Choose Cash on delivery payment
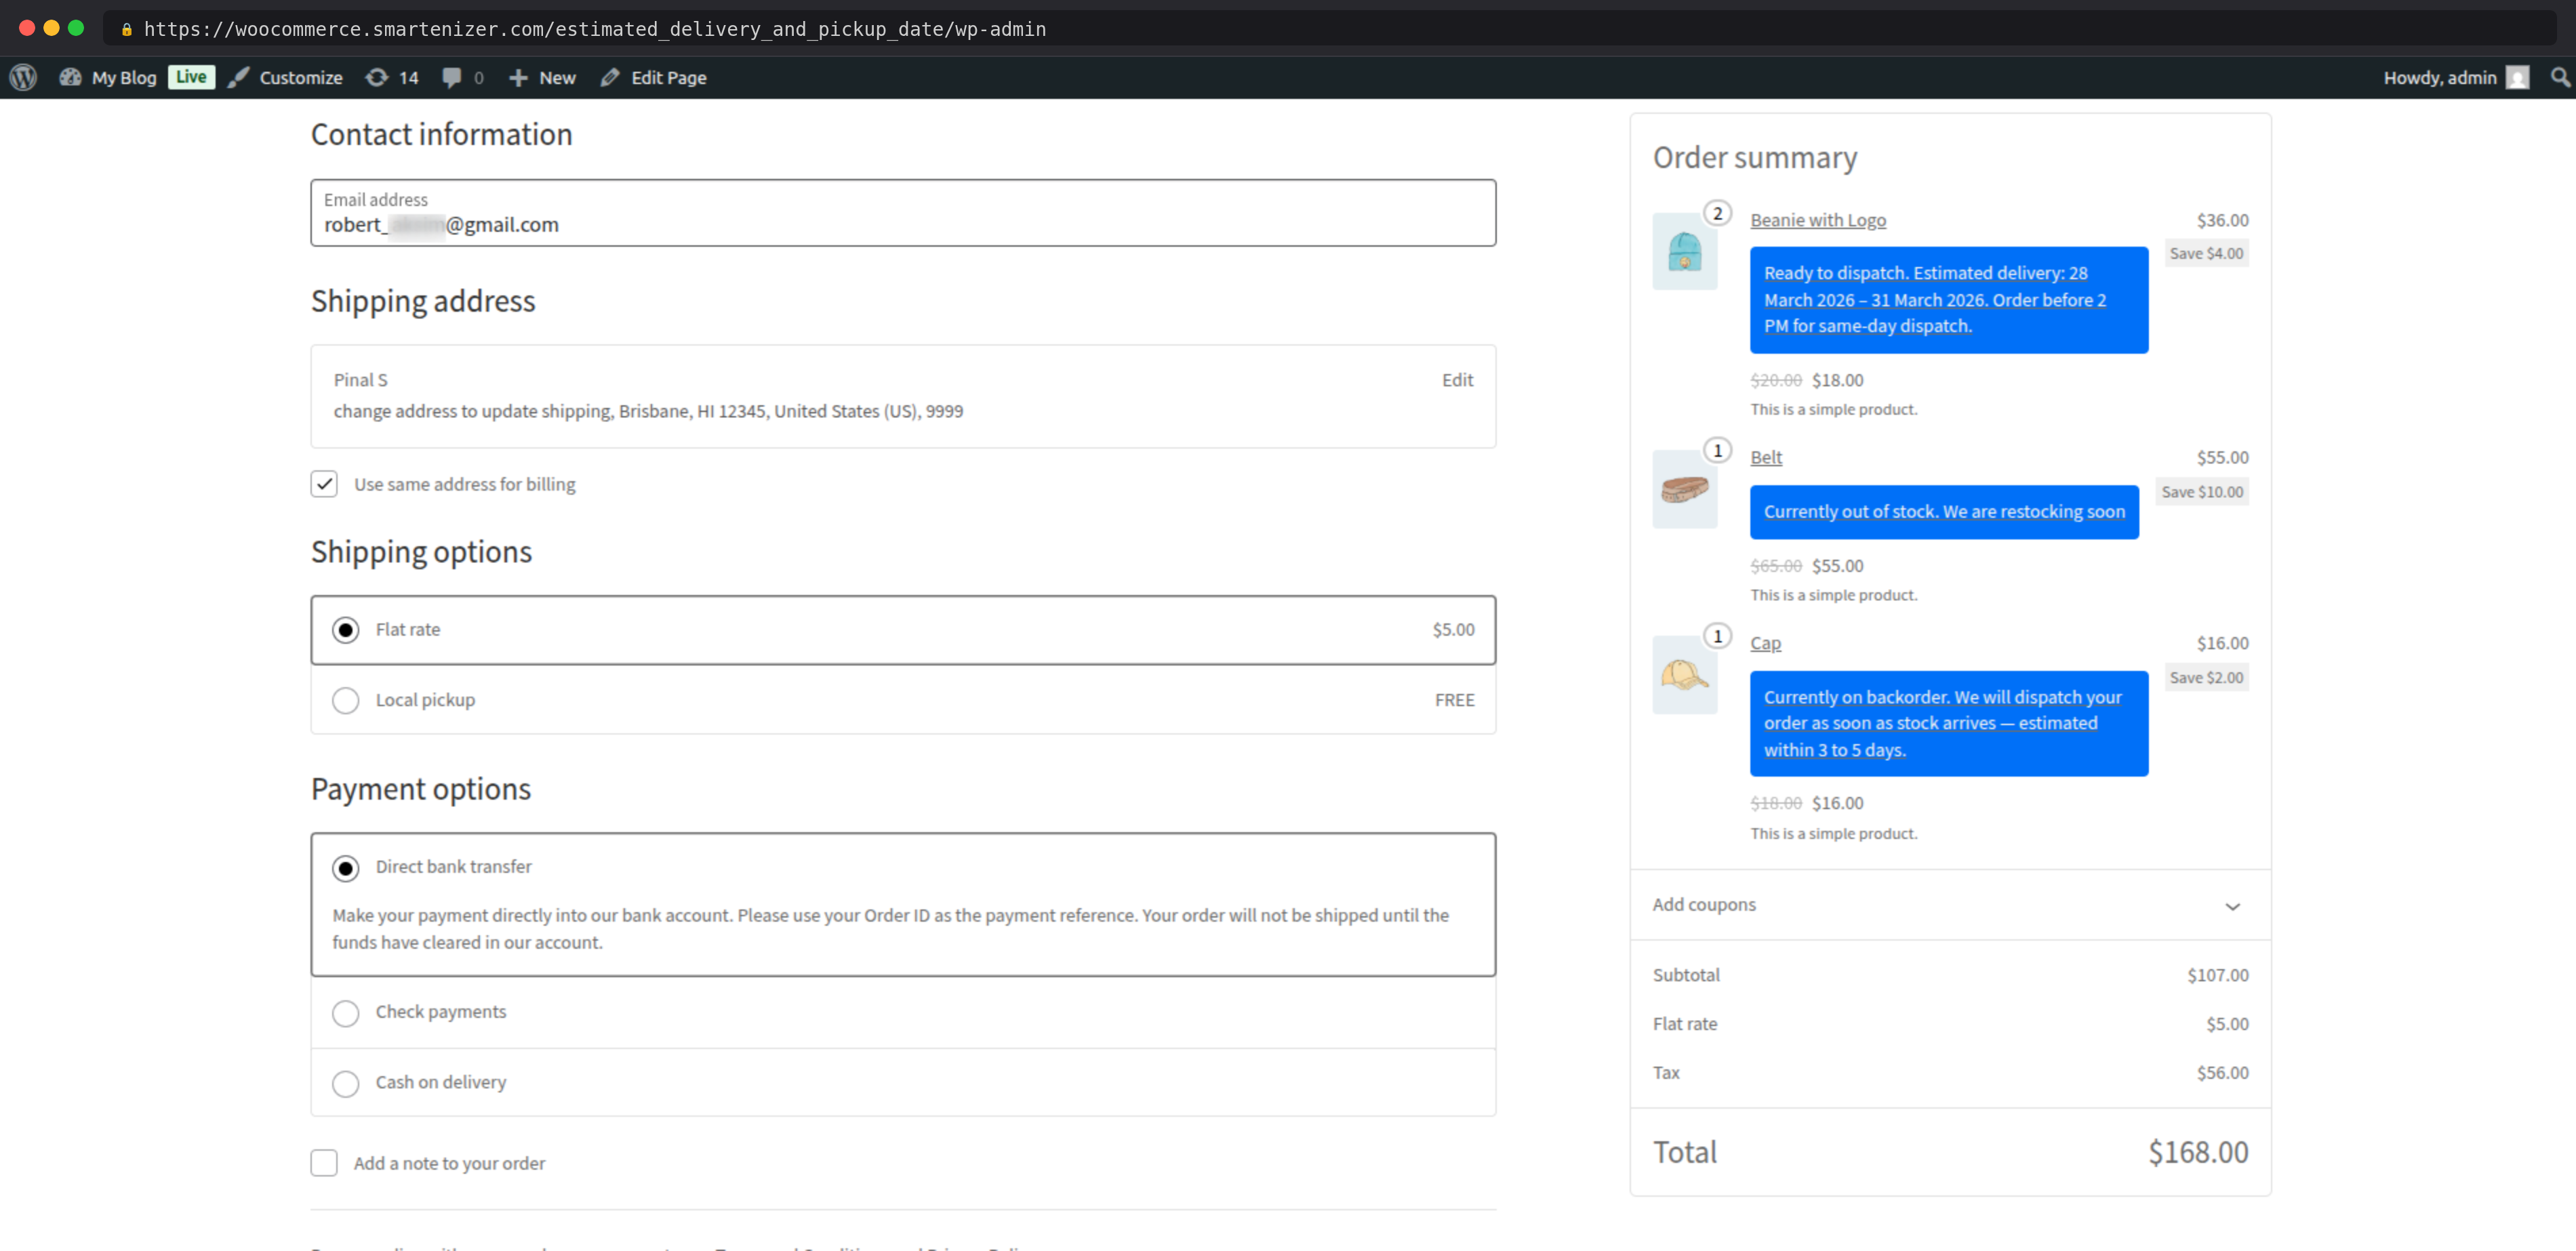Viewport: 2576px width, 1251px height. point(346,1083)
